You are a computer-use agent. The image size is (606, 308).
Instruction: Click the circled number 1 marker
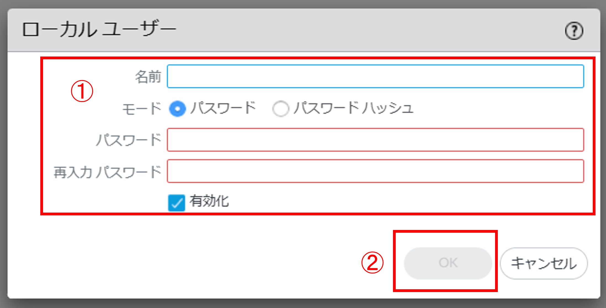coord(82,91)
